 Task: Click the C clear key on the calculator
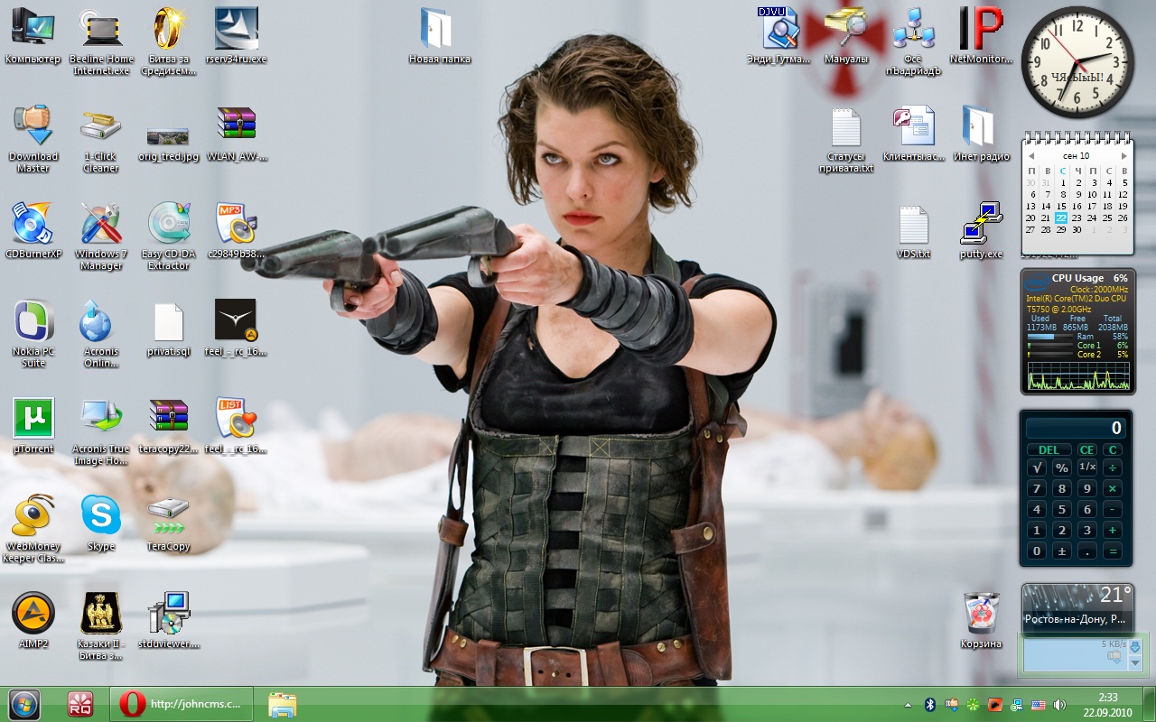1113,449
